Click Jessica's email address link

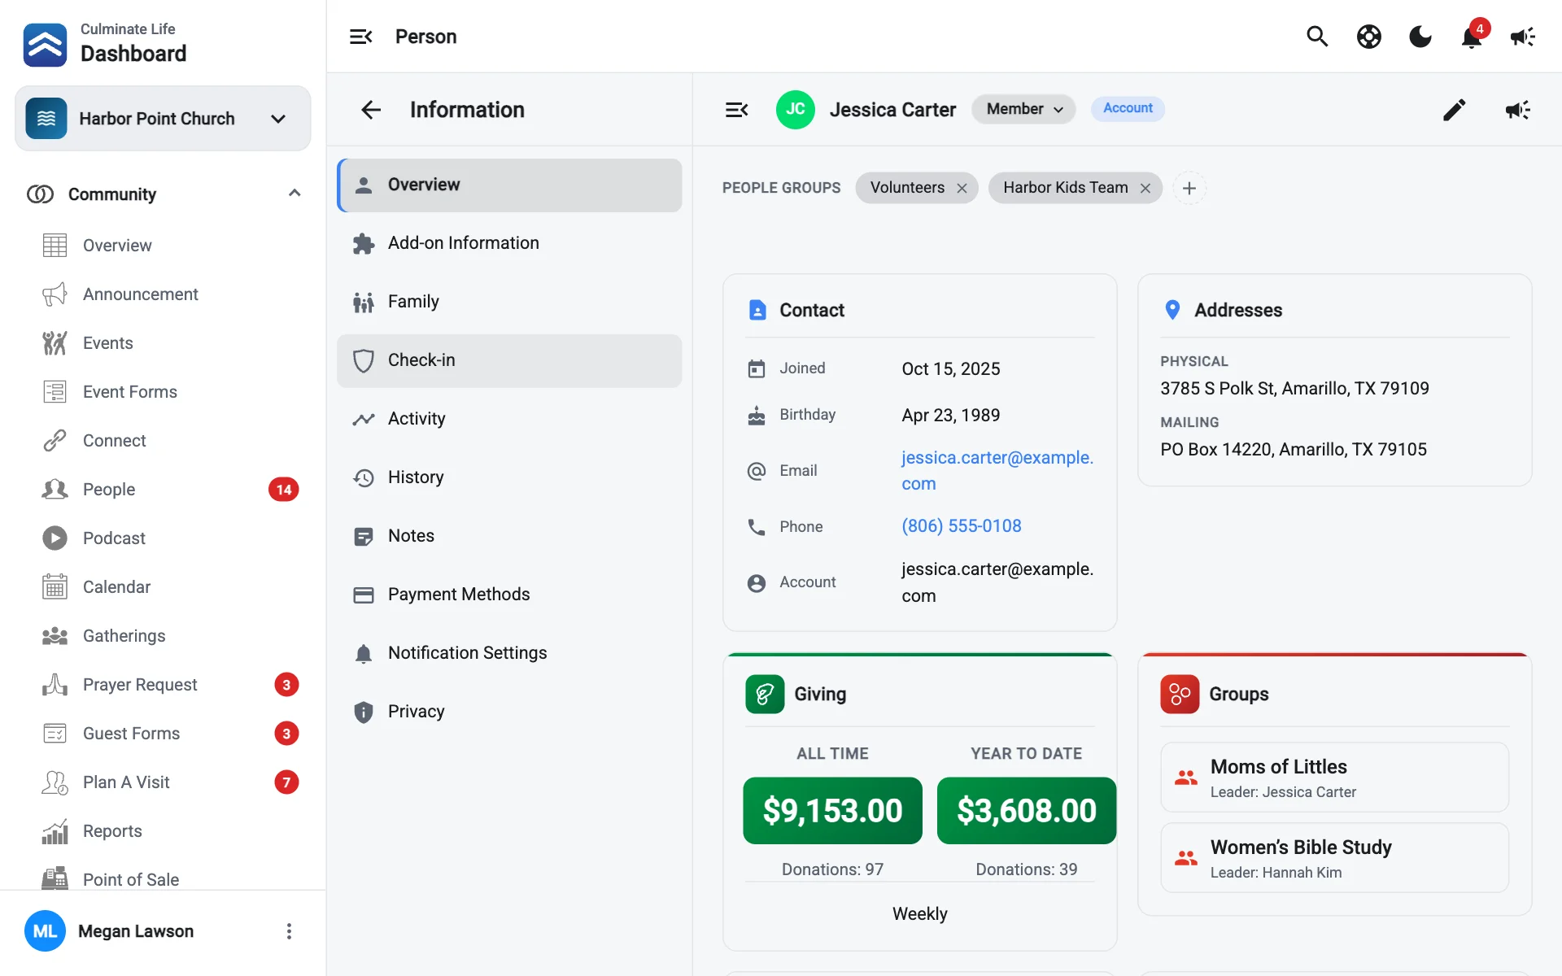coord(997,470)
